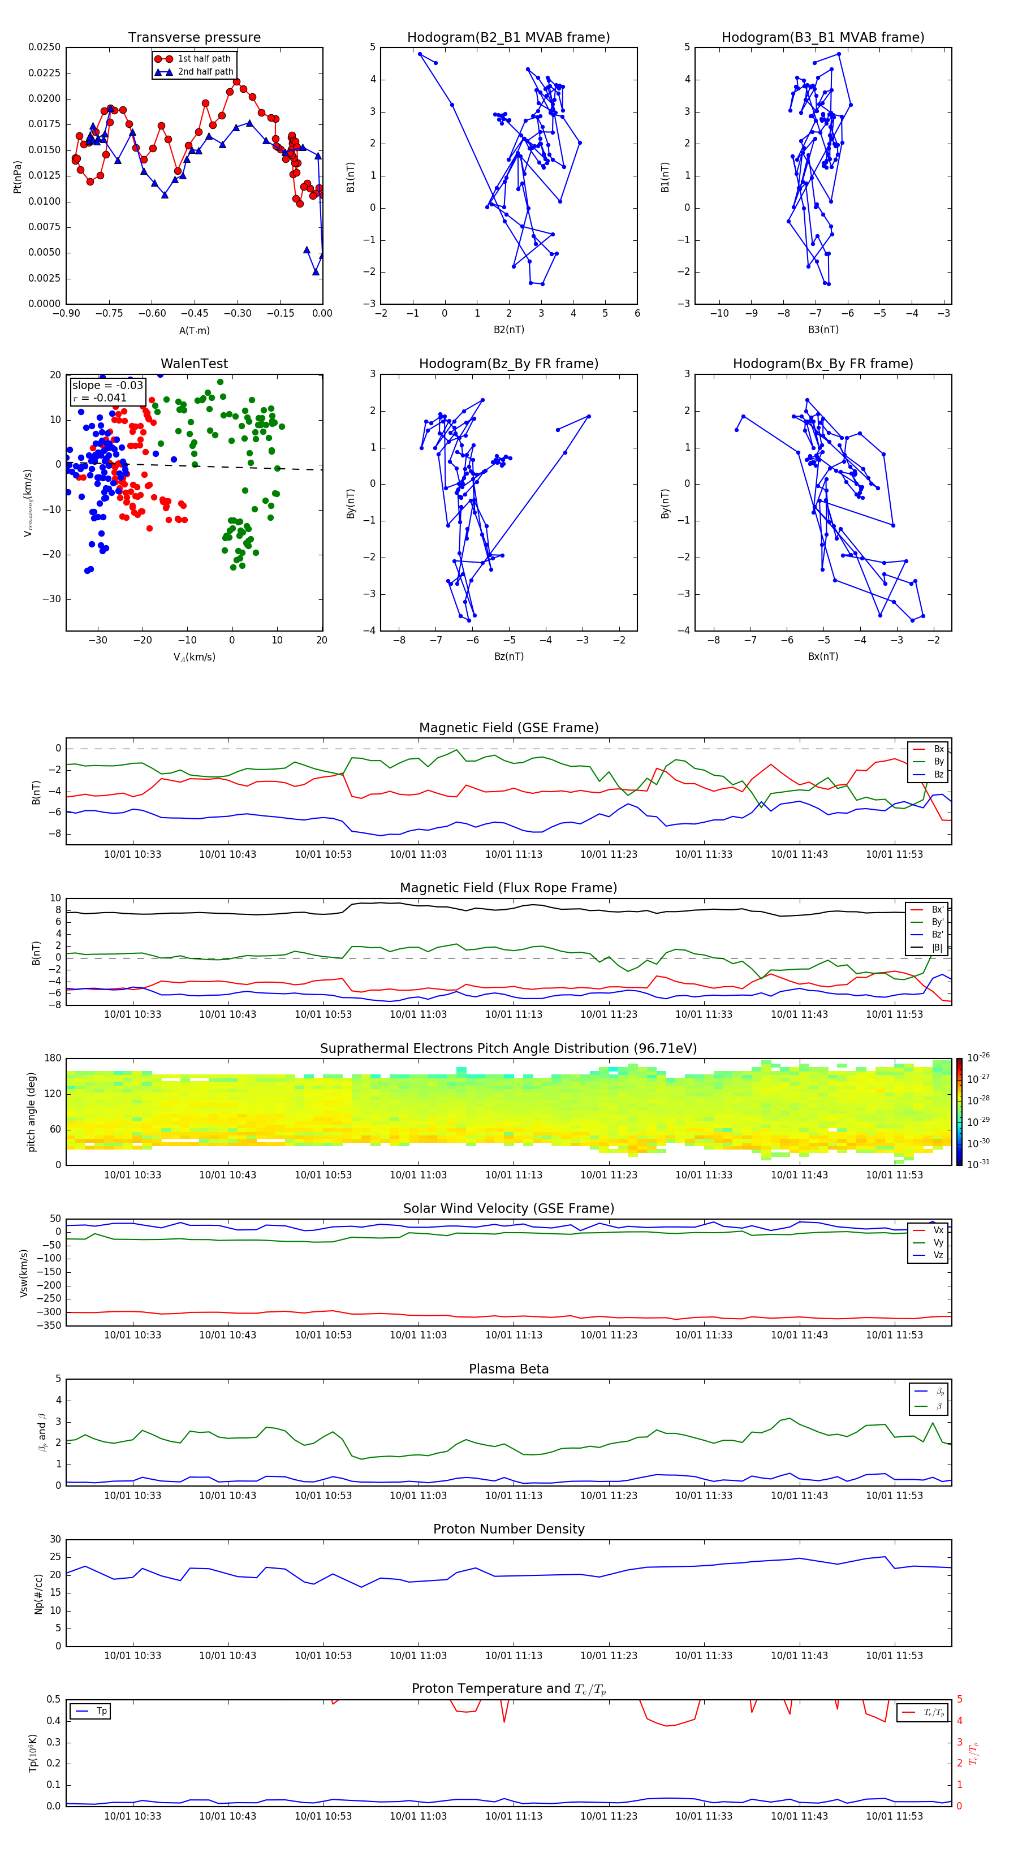
Task: Click the red 'Te/Tp' legend box
Action: (x=922, y=1713)
